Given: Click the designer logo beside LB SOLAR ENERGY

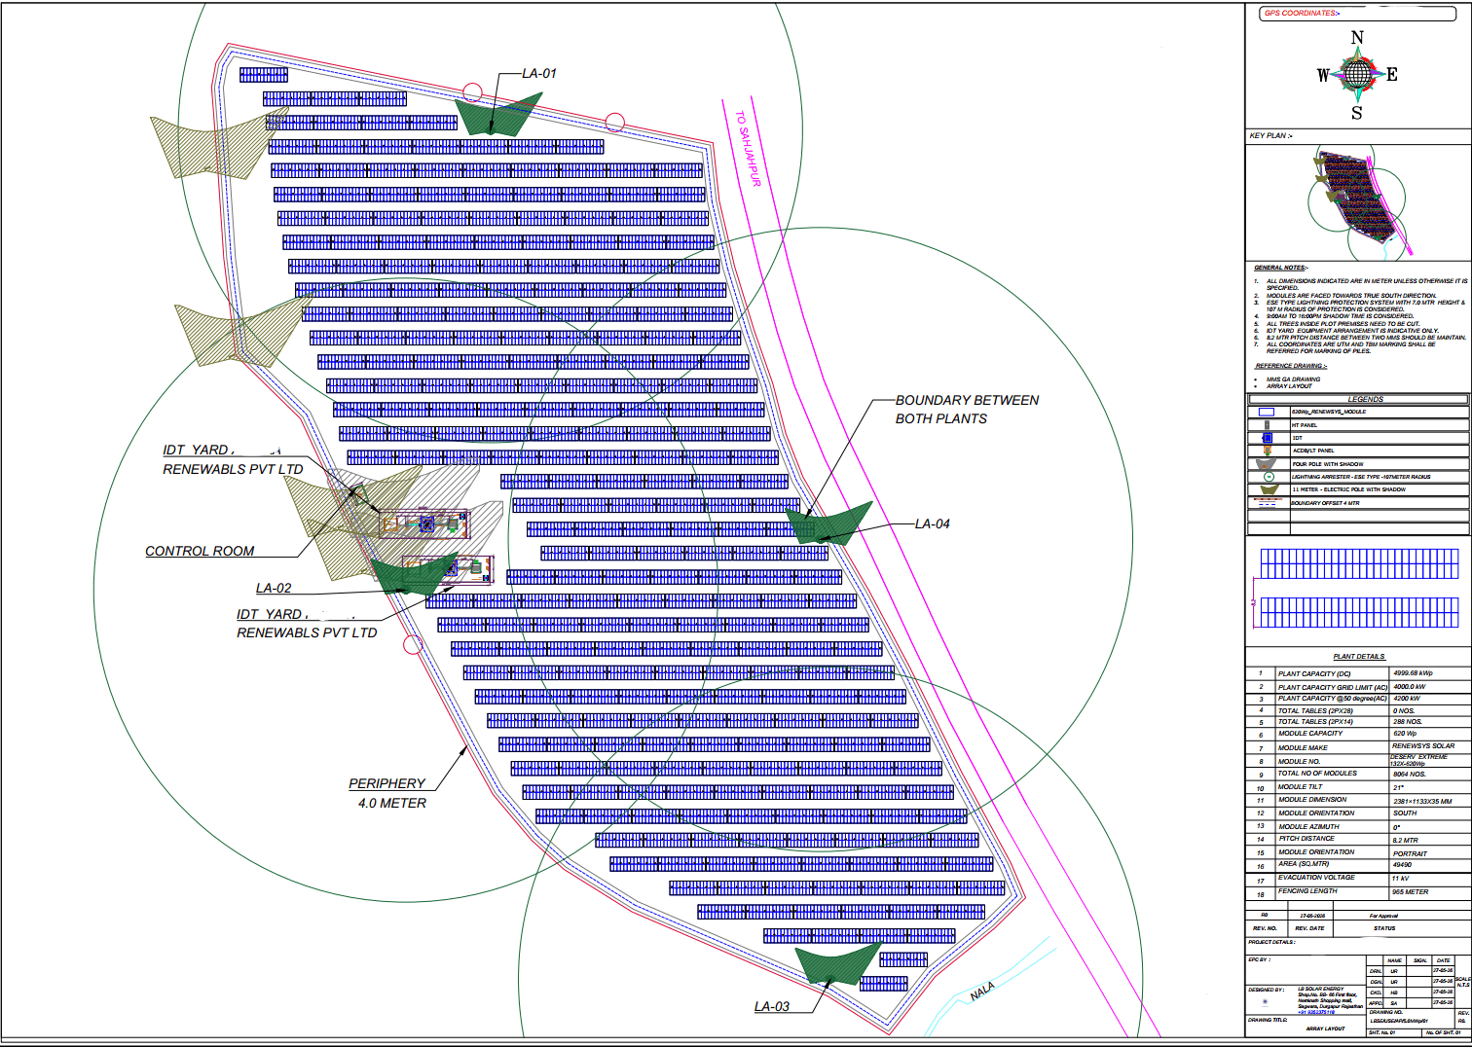Looking at the screenshot, I should tap(1265, 1001).
